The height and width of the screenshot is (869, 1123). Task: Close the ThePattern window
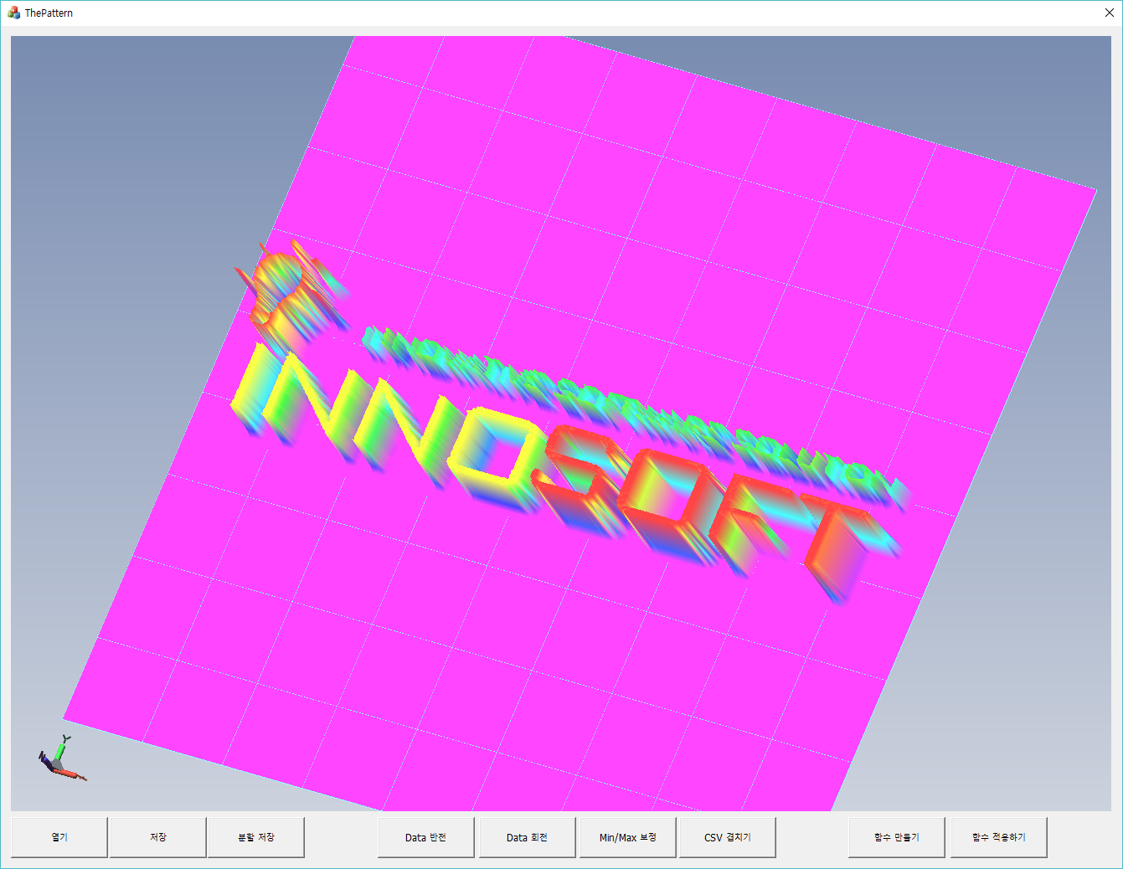1110,13
